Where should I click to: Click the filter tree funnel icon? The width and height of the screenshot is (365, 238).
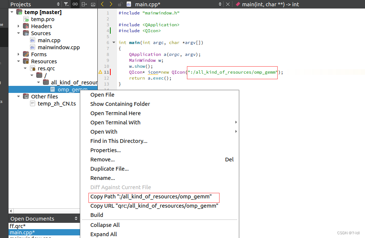[66, 4]
